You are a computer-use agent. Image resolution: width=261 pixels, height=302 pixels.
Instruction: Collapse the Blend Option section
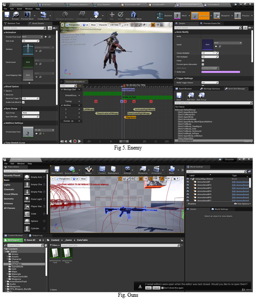tap(4, 87)
